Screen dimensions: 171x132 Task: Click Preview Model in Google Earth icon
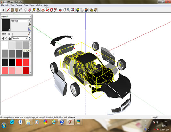86,10
